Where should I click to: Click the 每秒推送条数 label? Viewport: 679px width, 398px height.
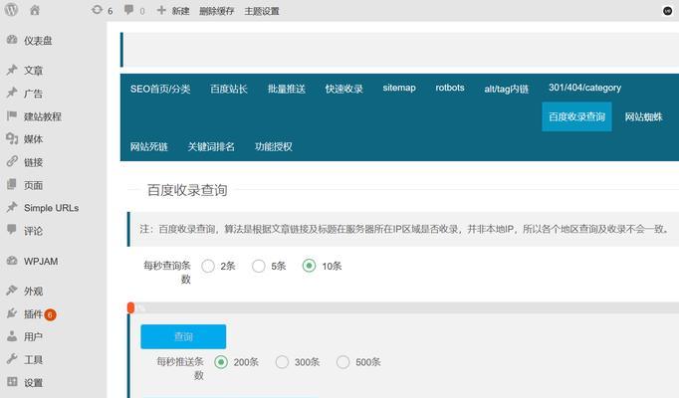(180, 368)
